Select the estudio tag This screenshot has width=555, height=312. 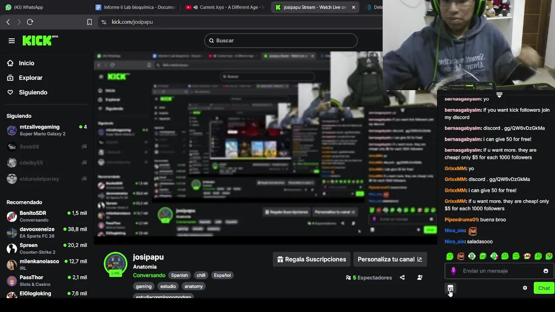(168, 286)
